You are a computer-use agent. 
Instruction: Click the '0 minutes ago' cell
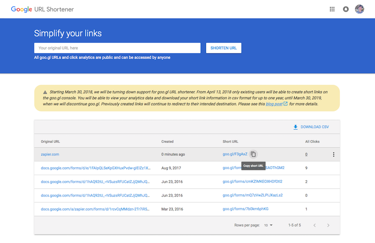173,155
